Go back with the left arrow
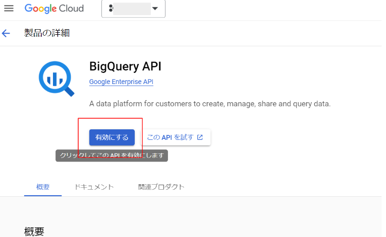Viewport: 386px width, 237px height. (x=6, y=33)
